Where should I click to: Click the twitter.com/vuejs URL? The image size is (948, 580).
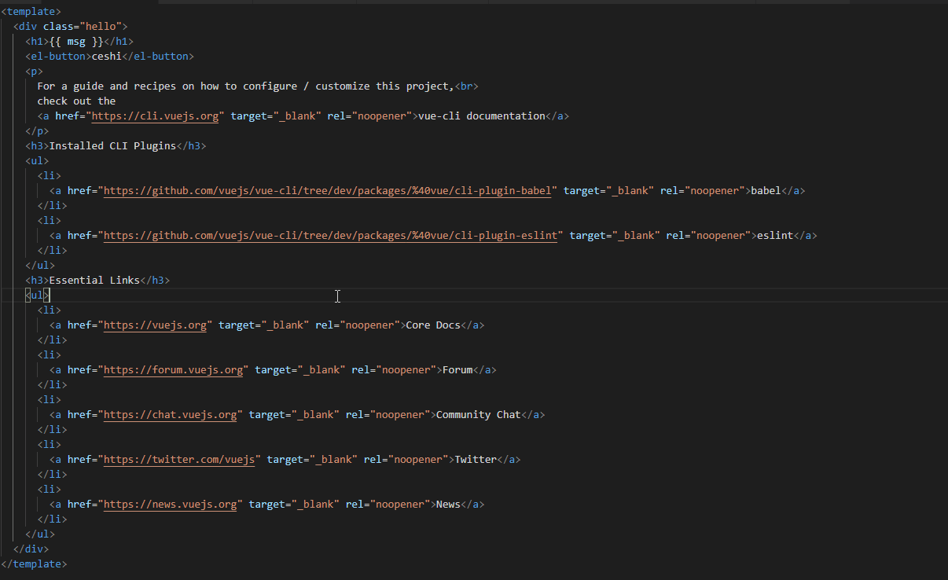[179, 459]
